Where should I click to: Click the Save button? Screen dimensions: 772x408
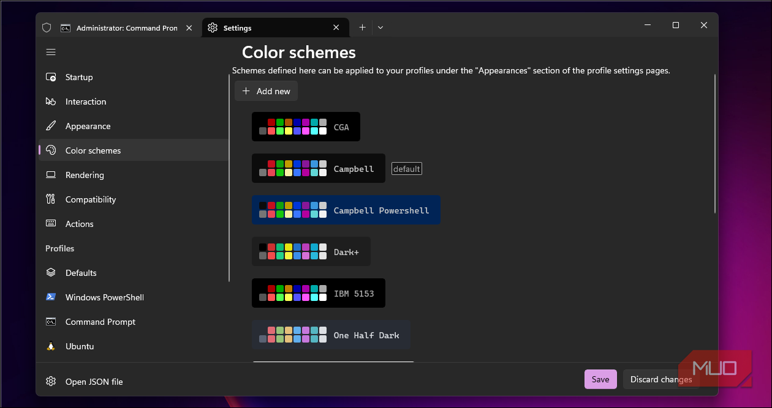[600, 379]
